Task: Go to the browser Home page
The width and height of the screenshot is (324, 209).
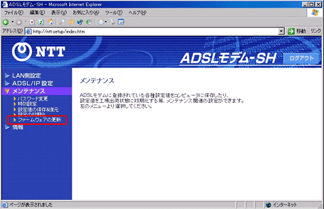Action: point(50,22)
